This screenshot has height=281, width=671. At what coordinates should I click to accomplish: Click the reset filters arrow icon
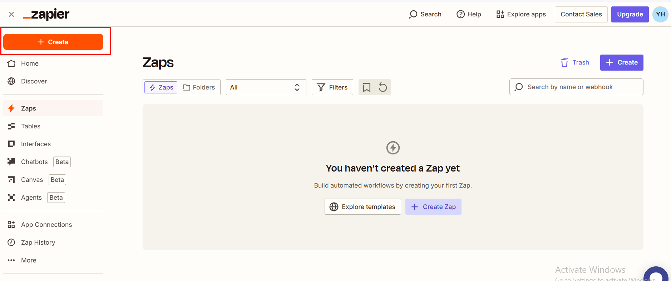tap(383, 87)
